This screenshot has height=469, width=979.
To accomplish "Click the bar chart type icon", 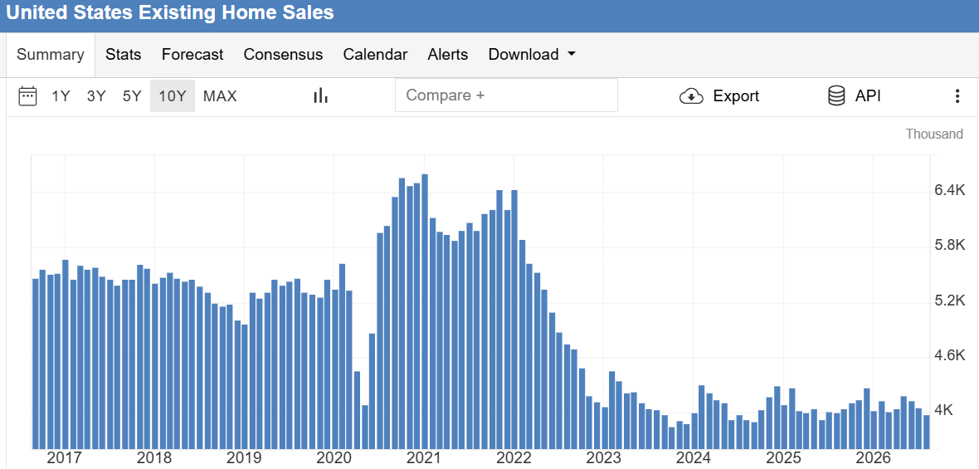I will click(x=321, y=95).
